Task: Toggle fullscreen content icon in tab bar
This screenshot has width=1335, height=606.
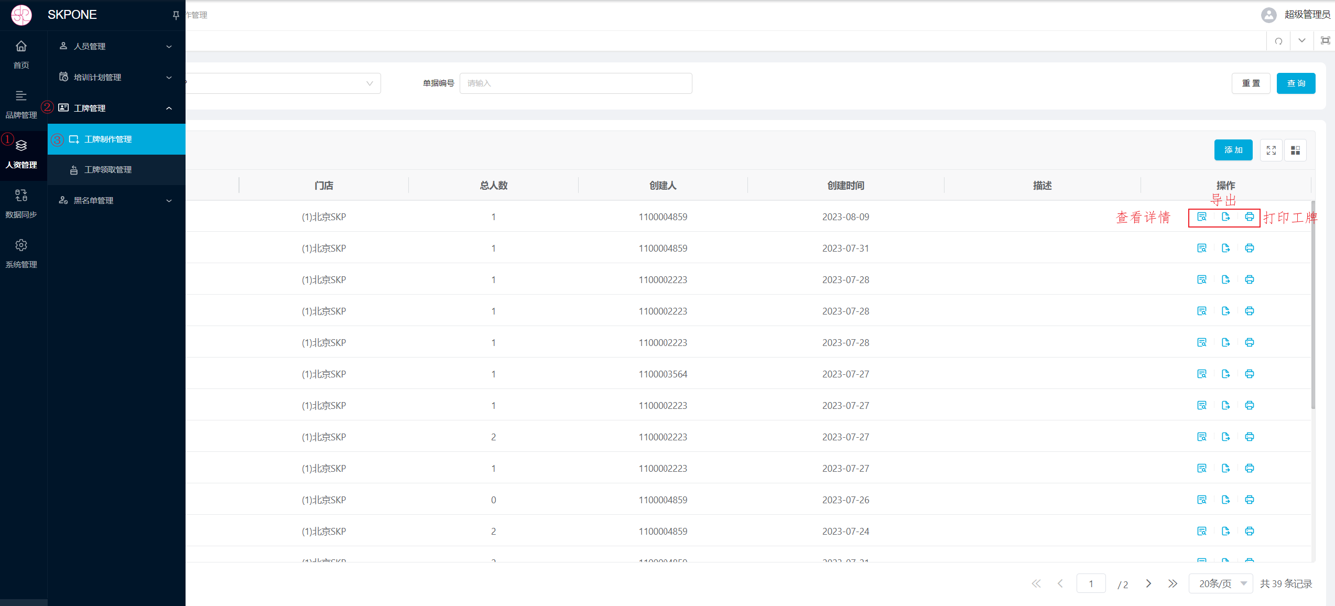Action: (1325, 41)
